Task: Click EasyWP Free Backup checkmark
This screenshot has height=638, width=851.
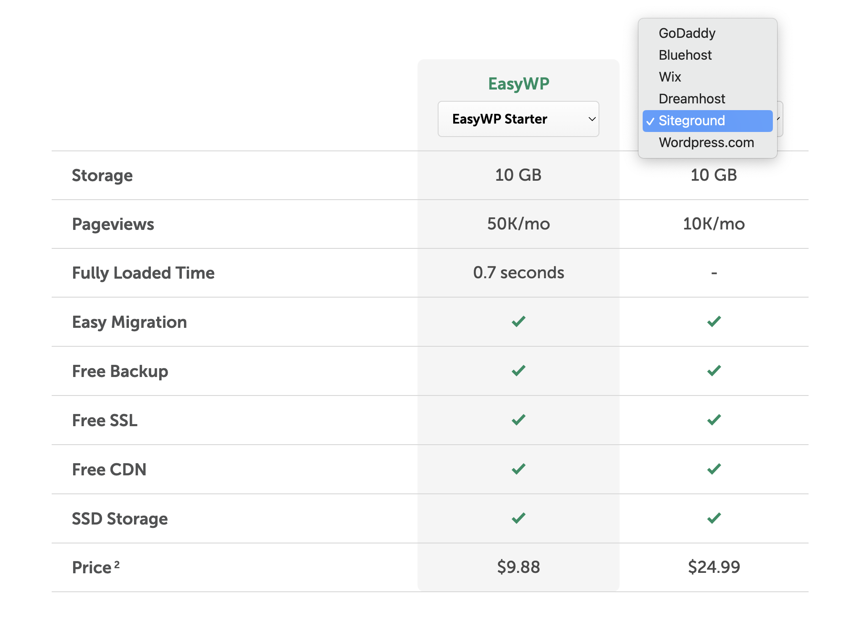Action: click(518, 371)
